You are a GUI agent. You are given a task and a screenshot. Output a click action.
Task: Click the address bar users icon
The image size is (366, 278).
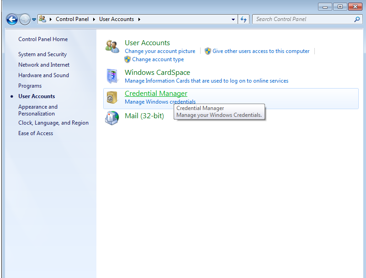click(42, 19)
